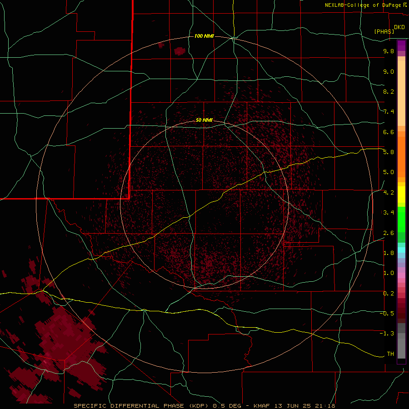The height and width of the screenshot is (409, 409).
Task: Click the 1.8 scale value
Action: [389, 253]
